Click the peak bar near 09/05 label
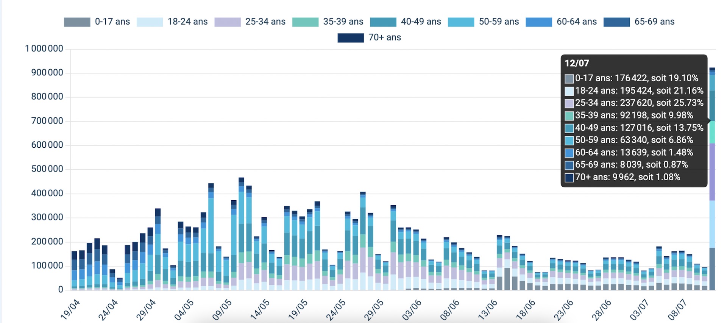 click(x=241, y=234)
